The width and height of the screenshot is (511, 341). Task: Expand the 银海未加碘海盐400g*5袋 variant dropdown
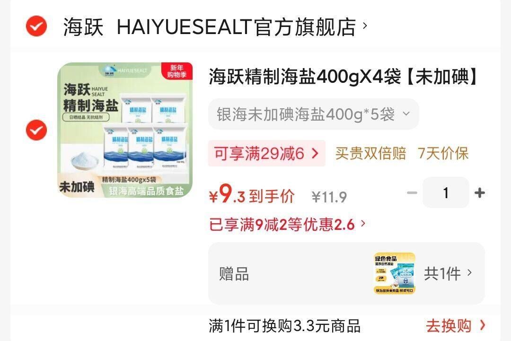pos(314,114)
